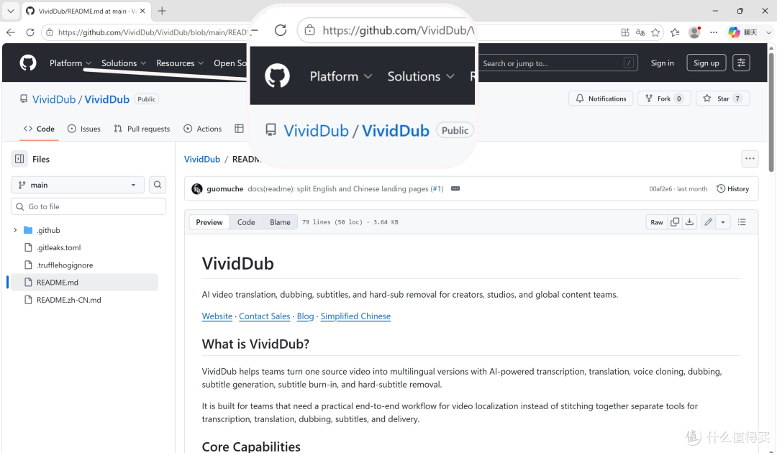Select the Preview file view

209,221
